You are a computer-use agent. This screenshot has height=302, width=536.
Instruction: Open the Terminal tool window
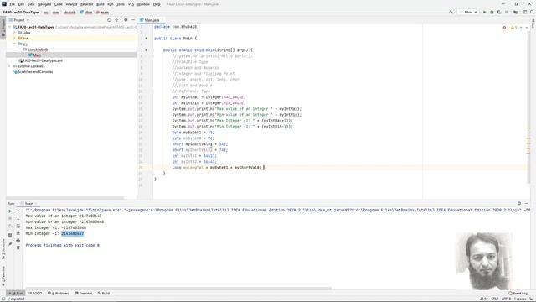(84, 294)
